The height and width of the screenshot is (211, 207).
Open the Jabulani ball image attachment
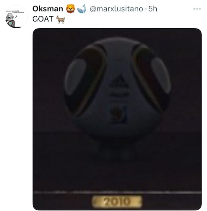[x=117, y=119]
